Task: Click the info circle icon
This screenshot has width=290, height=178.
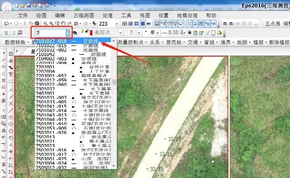Action: coord(14,33)
